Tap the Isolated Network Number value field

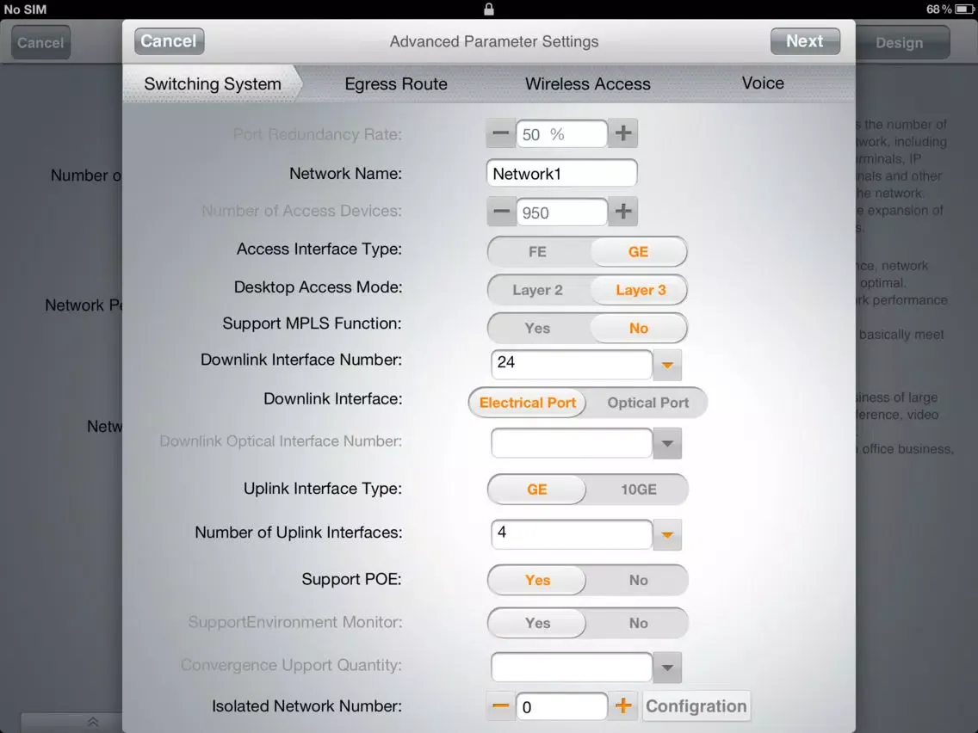click(x=561, y=706)
